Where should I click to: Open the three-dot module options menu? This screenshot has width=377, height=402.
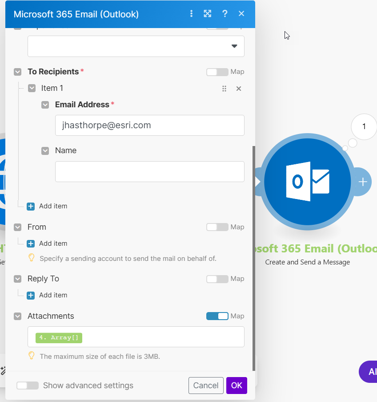(x=191, y=14)
